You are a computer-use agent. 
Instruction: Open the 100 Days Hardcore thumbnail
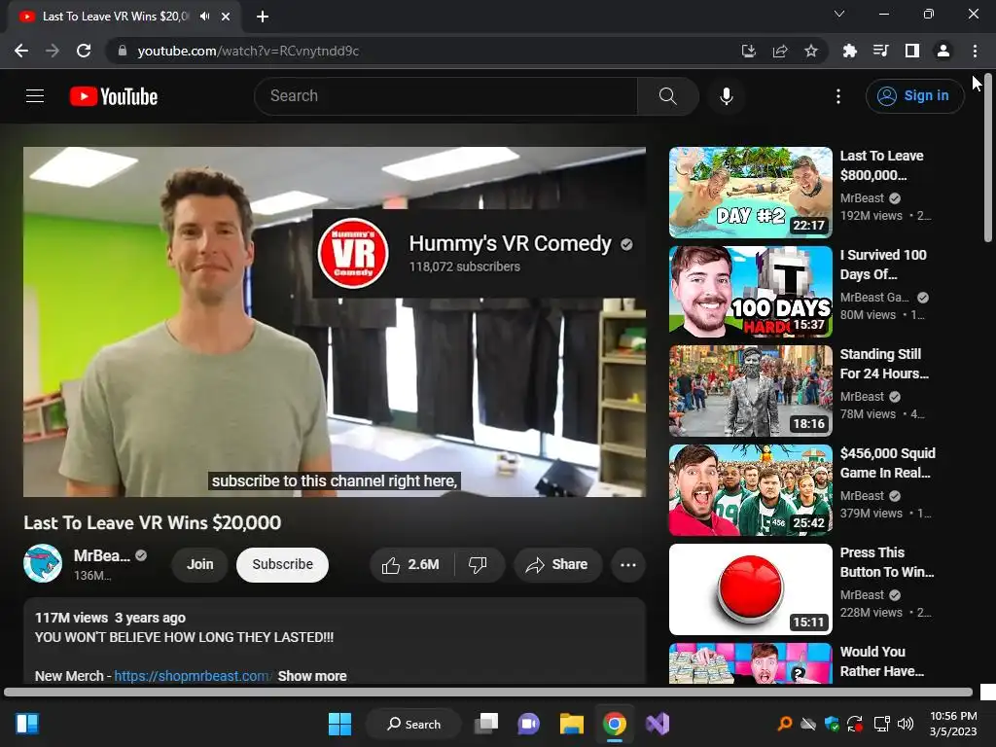pyautogui.click(x=751, y=292)
